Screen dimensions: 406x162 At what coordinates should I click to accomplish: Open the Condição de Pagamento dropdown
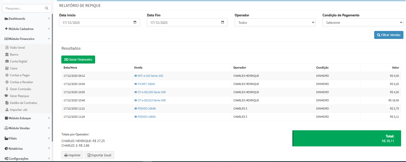363,23
